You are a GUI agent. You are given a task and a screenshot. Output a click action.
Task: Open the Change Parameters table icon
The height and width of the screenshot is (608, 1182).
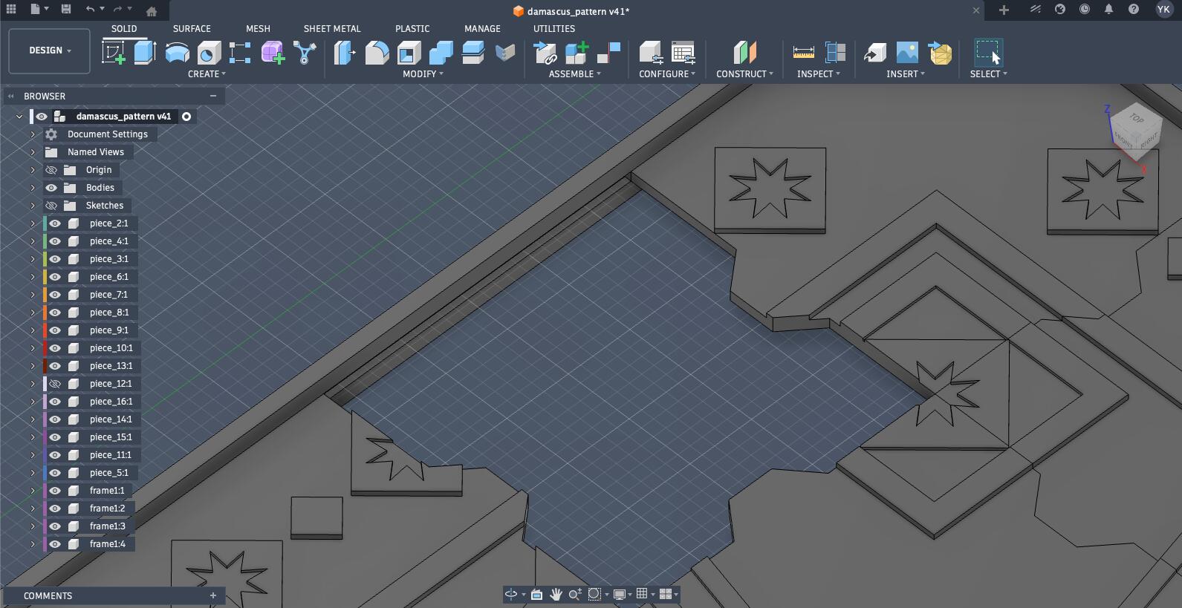coord(683,53)
